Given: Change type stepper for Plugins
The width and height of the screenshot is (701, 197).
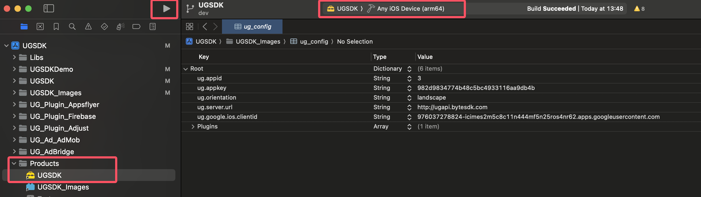Looking at the screenshot, I should pyautogui.click(x=409, y=127).
